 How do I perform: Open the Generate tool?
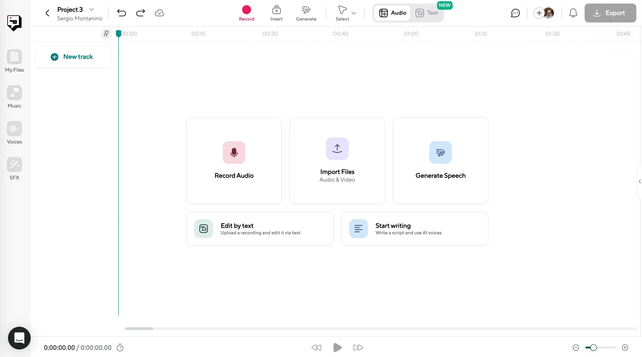[306, 13]
